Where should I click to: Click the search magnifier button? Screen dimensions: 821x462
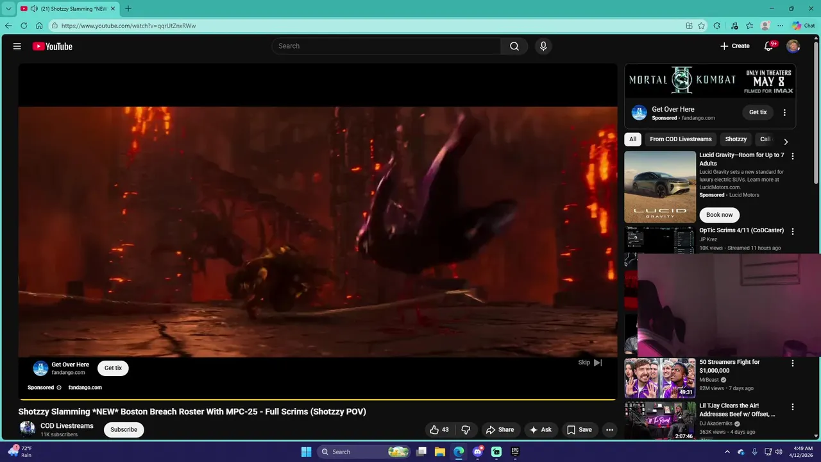point(514,46)
